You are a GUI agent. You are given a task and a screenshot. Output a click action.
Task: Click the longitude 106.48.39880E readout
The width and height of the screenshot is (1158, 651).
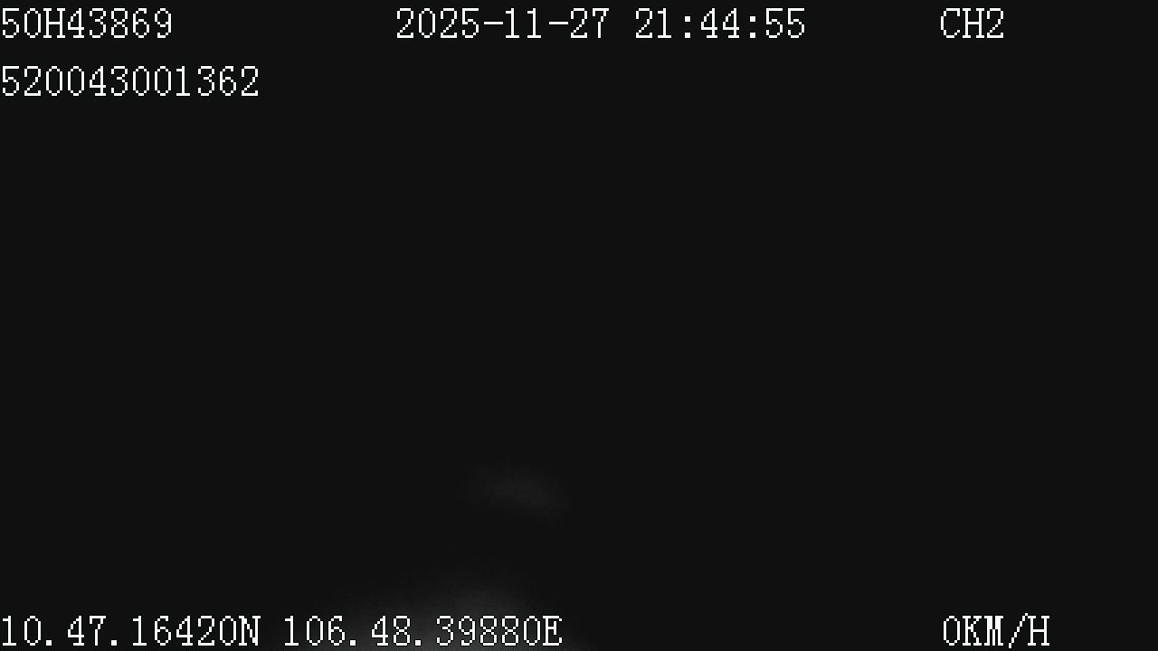click(x=423, y=631)
